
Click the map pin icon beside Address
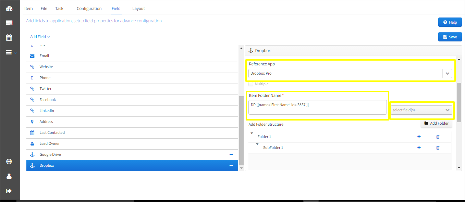point(32,122)
